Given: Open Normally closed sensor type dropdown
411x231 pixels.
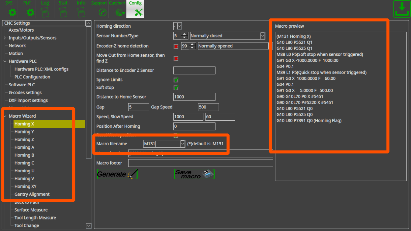Looking at the screenshot, I should [263, 36].
